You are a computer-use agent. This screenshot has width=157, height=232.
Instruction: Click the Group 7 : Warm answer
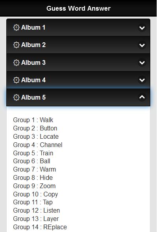tap(35, 170)
